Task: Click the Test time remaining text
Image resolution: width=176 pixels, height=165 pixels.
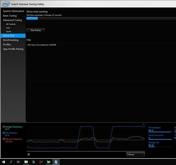Action: point(44,15)
